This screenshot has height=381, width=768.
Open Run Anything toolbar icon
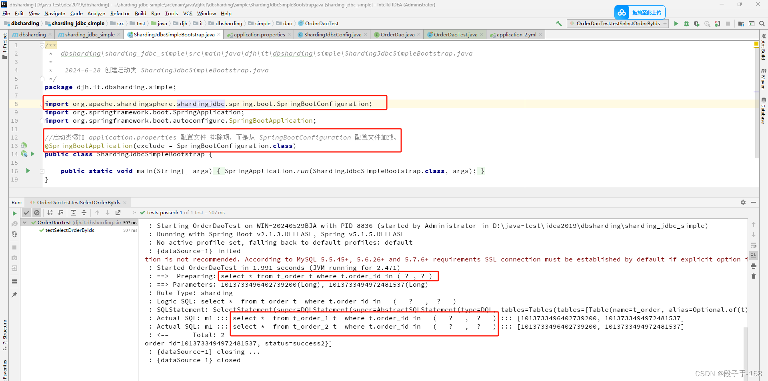click(752, 24)
